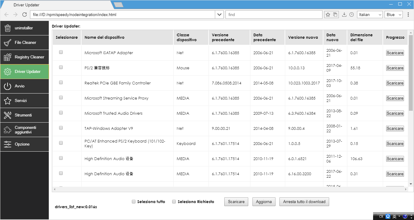Click the vertical scrollbar thumb of table
The height and width of the screenshot is (220, 414).
pyautogui.click(x=411, y=73)
